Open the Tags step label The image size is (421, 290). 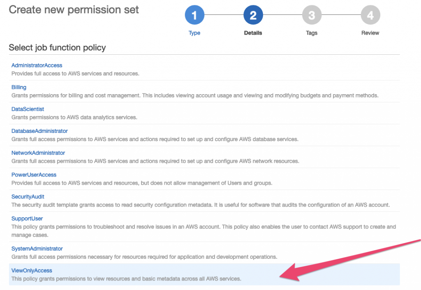(x=312, y=33)
